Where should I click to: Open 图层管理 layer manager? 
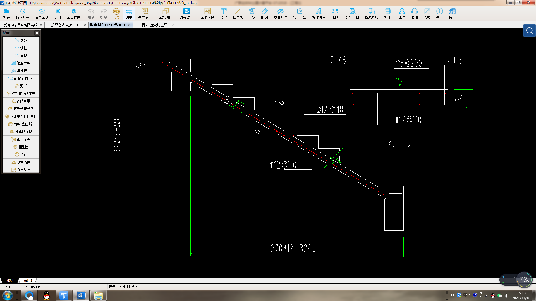pos(73,14)
